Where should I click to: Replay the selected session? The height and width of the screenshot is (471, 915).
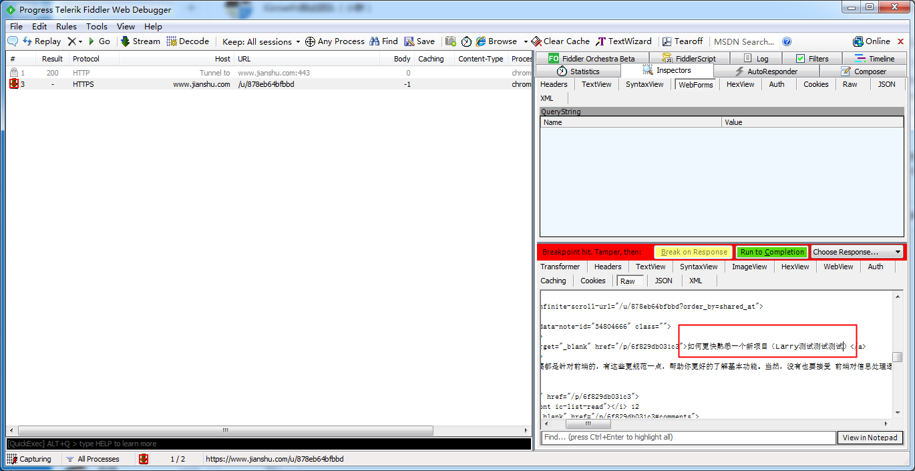tap(42, 41)
